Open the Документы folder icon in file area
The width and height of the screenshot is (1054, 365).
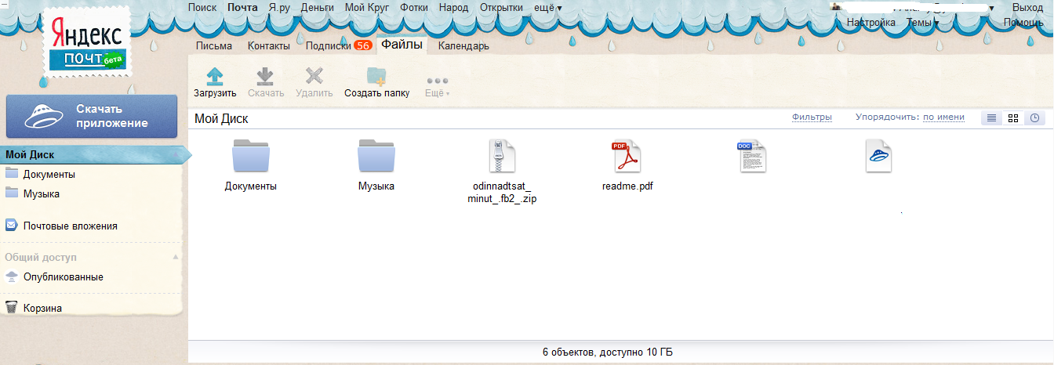251,155
